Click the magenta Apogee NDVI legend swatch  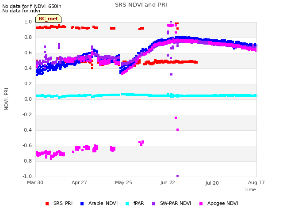tap(201, 204)
